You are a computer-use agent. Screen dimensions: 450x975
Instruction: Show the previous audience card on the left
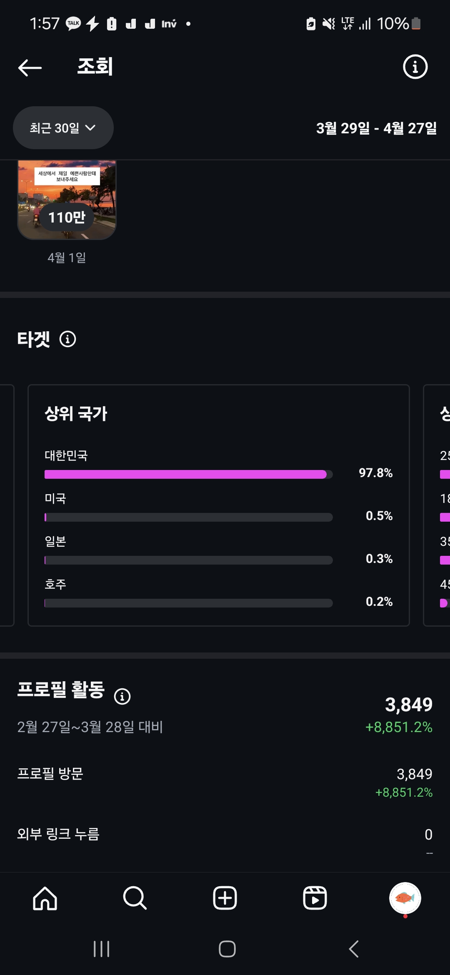(7, 505)
